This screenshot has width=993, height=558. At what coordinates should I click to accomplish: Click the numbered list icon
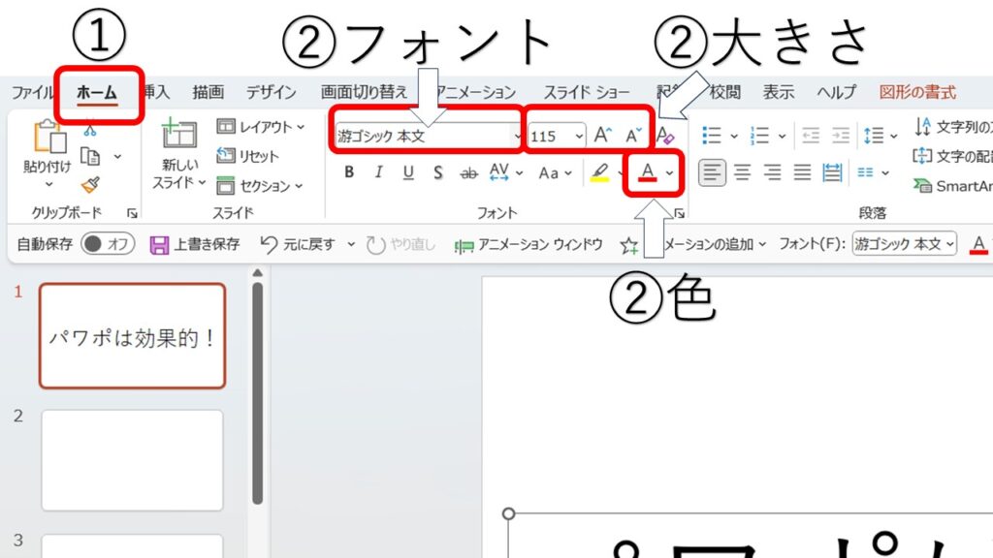tap(759, 136)
